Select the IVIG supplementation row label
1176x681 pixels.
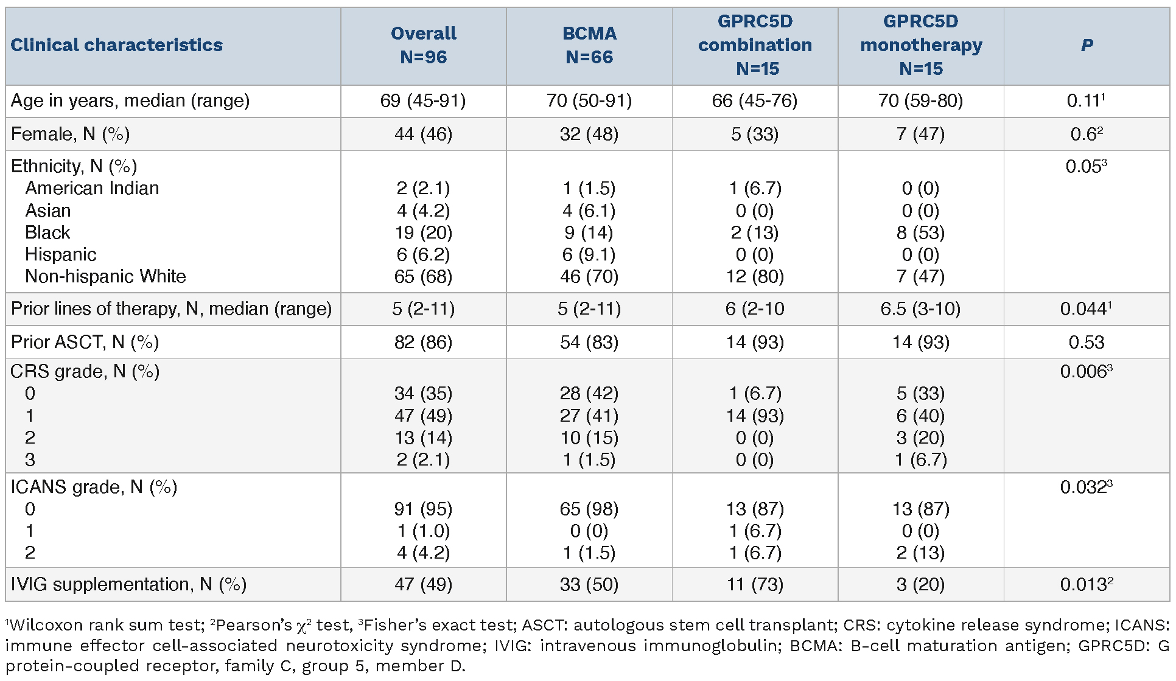128,584
